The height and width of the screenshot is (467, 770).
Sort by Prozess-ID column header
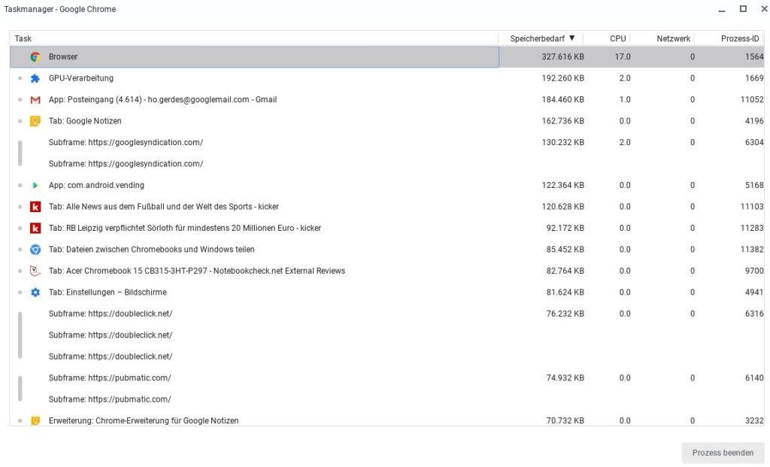[740, 38]
